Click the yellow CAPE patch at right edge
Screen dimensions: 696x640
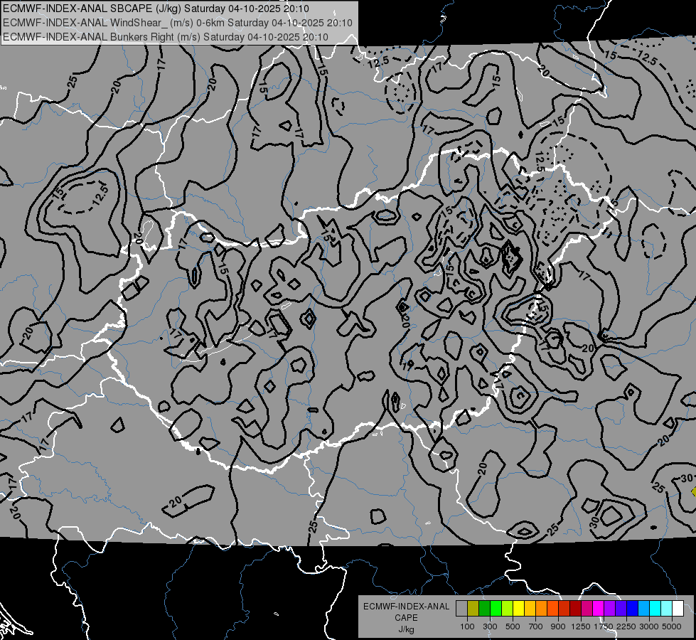[x=694, y=491]
